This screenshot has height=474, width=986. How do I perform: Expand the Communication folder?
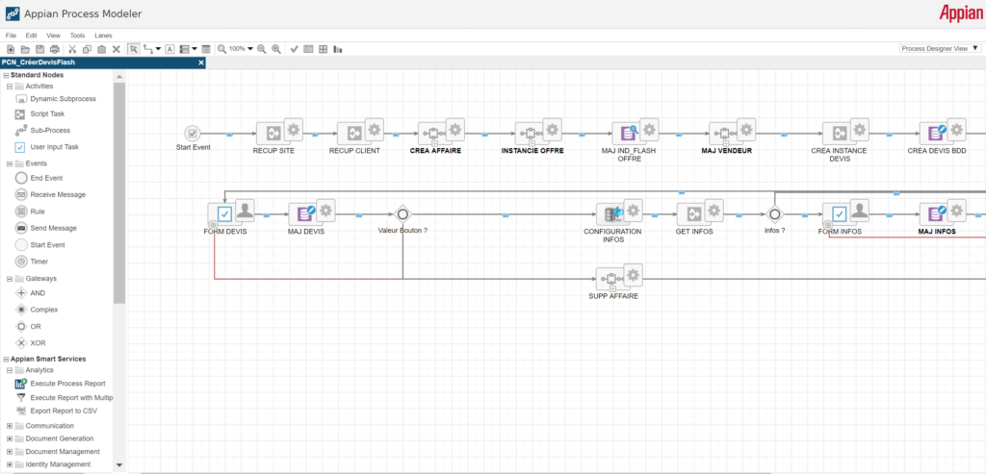(10, 426)
